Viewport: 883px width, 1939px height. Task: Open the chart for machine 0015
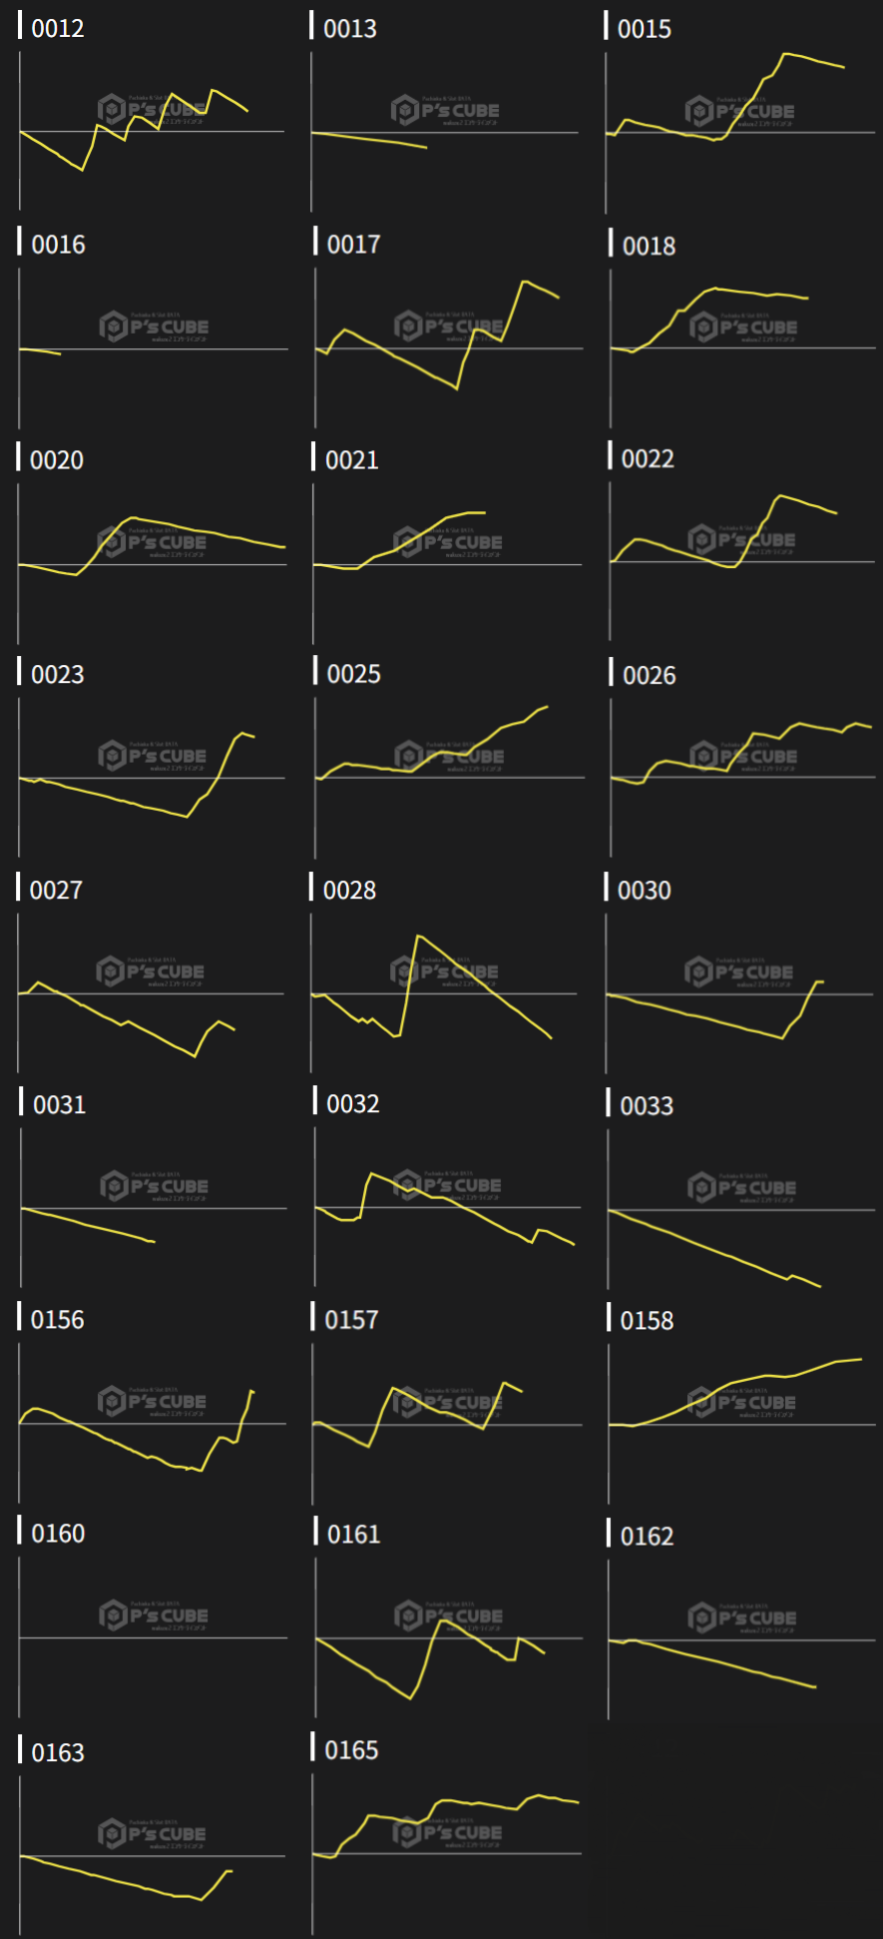pos(739,132)
